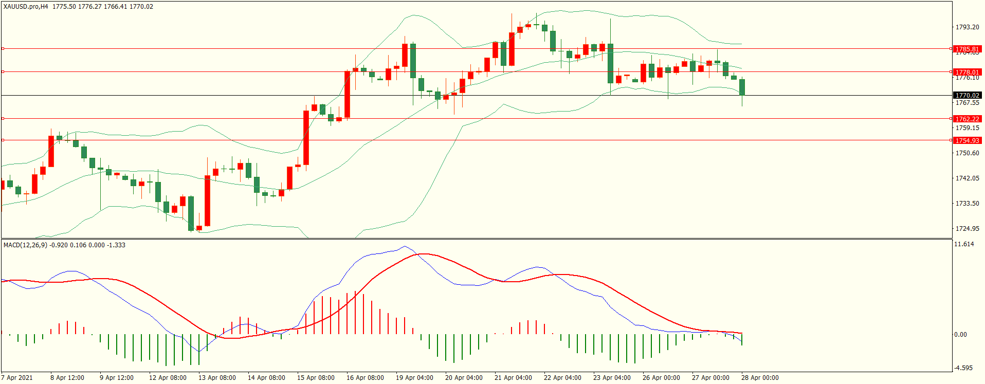Viewport: 985px width, 384px height.
Task: Grab left handle of the 1785.81 horizontal line
Action: (3, 49)
